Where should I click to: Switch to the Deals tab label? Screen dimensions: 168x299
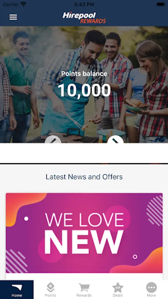coord(118,295)
